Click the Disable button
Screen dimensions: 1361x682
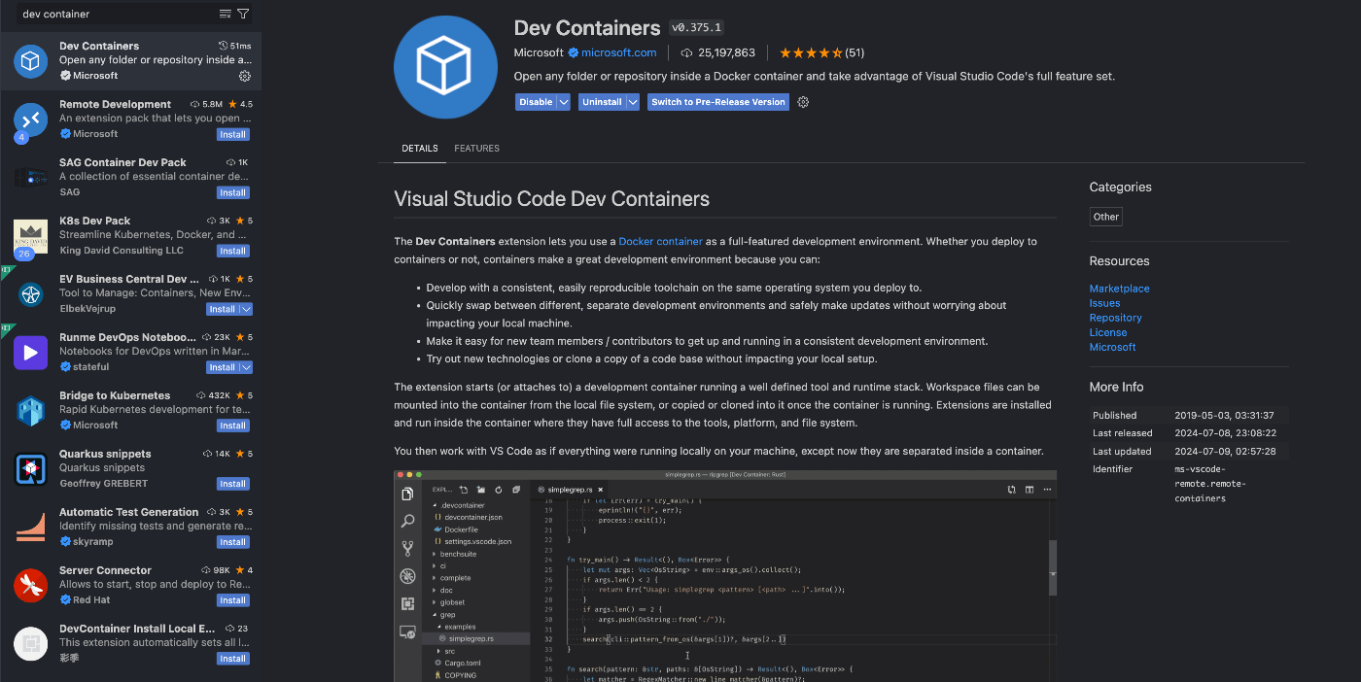tap(536, 102)
